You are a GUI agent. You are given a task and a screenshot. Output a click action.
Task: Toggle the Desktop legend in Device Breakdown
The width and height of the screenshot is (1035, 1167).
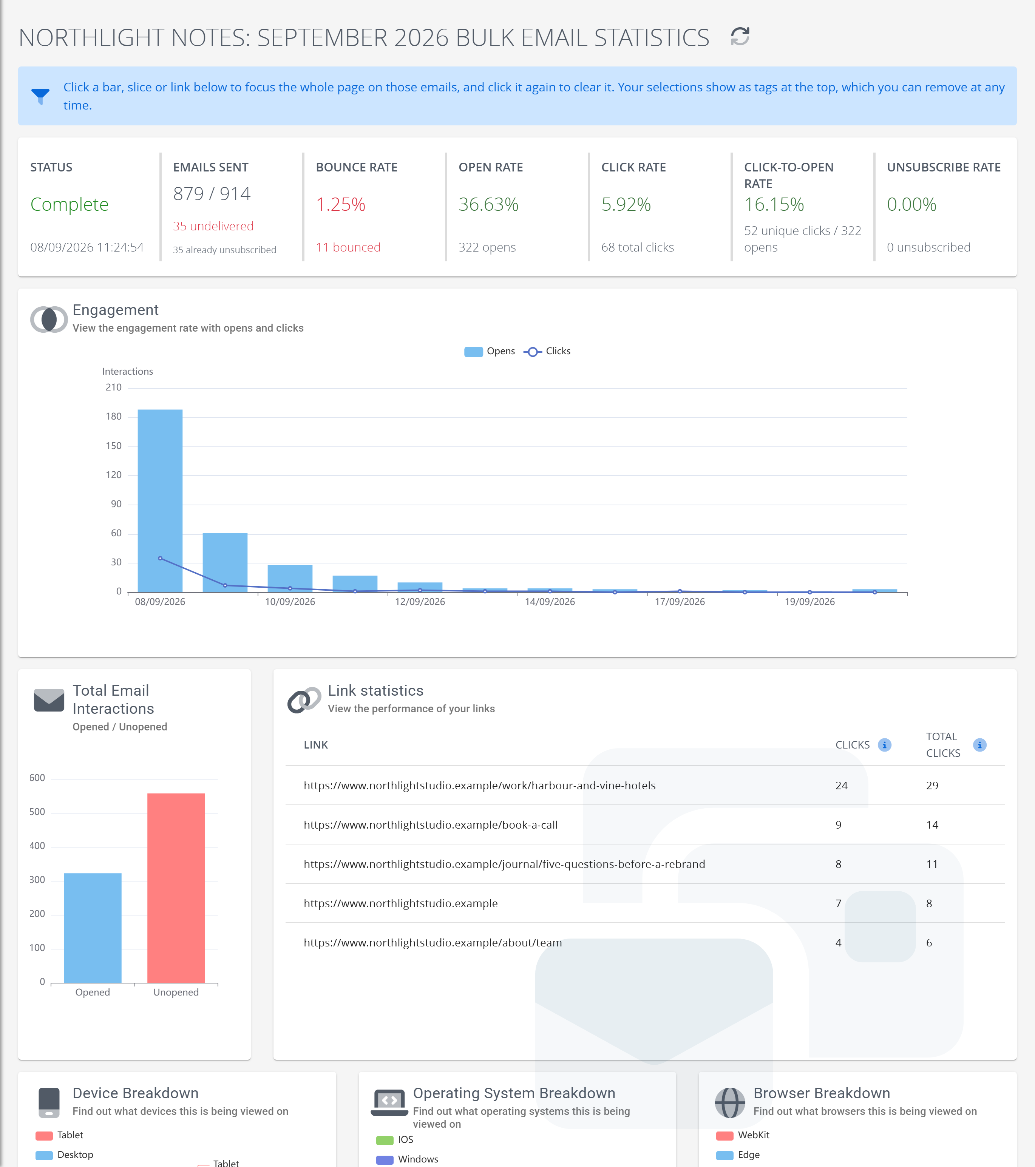coord(65,1155)
